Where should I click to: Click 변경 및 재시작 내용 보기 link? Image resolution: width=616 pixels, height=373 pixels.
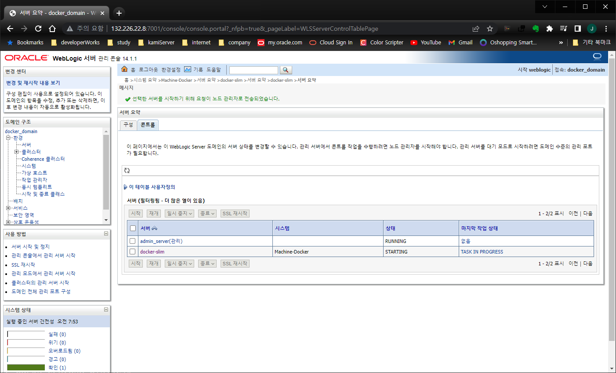click(33, 83)
